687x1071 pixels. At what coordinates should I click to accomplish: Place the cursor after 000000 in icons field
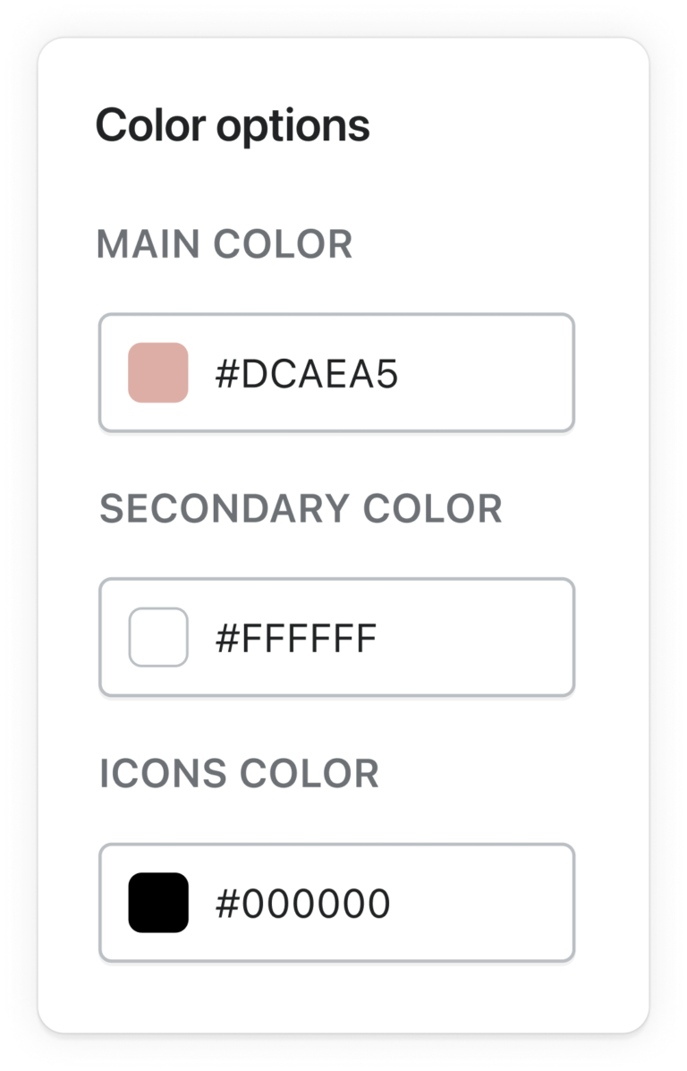[x=394, y=905]
